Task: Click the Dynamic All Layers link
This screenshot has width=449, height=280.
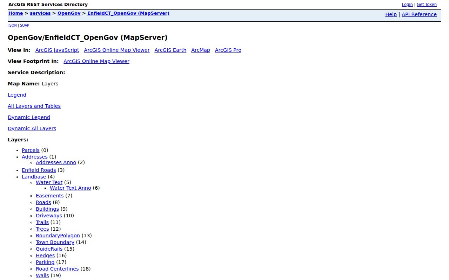Action: [x=32, y=128]
